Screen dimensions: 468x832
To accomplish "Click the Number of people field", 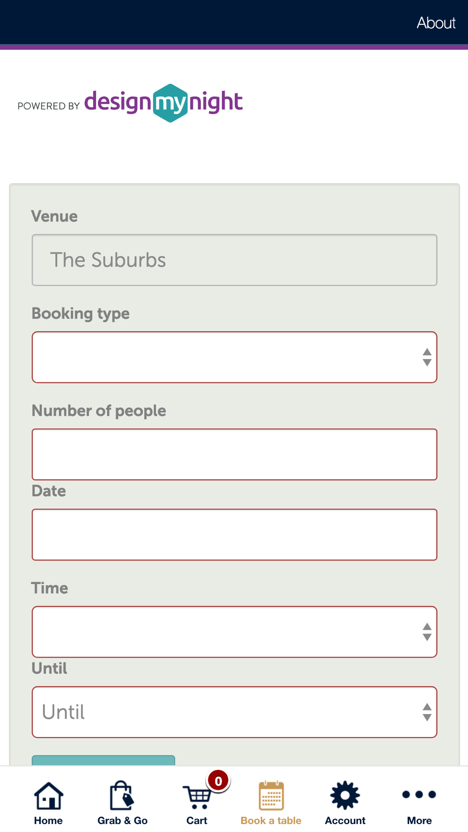I will click(234, 454).
